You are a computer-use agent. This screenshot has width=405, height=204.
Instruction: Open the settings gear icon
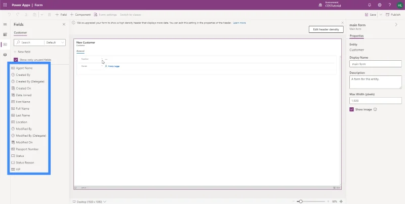[x=380, y=5]
